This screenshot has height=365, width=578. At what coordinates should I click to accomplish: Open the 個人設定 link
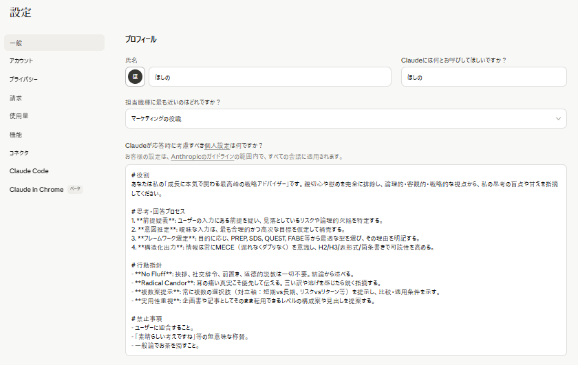pos(217,146)
